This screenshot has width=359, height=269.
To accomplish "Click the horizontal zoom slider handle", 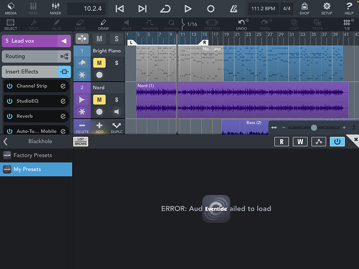I will pos(314,128).
